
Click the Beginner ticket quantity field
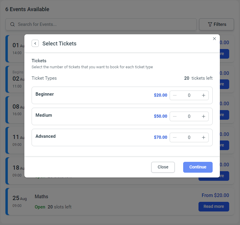coord(189,95)
